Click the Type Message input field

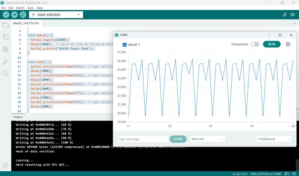[x=143, y=139]
